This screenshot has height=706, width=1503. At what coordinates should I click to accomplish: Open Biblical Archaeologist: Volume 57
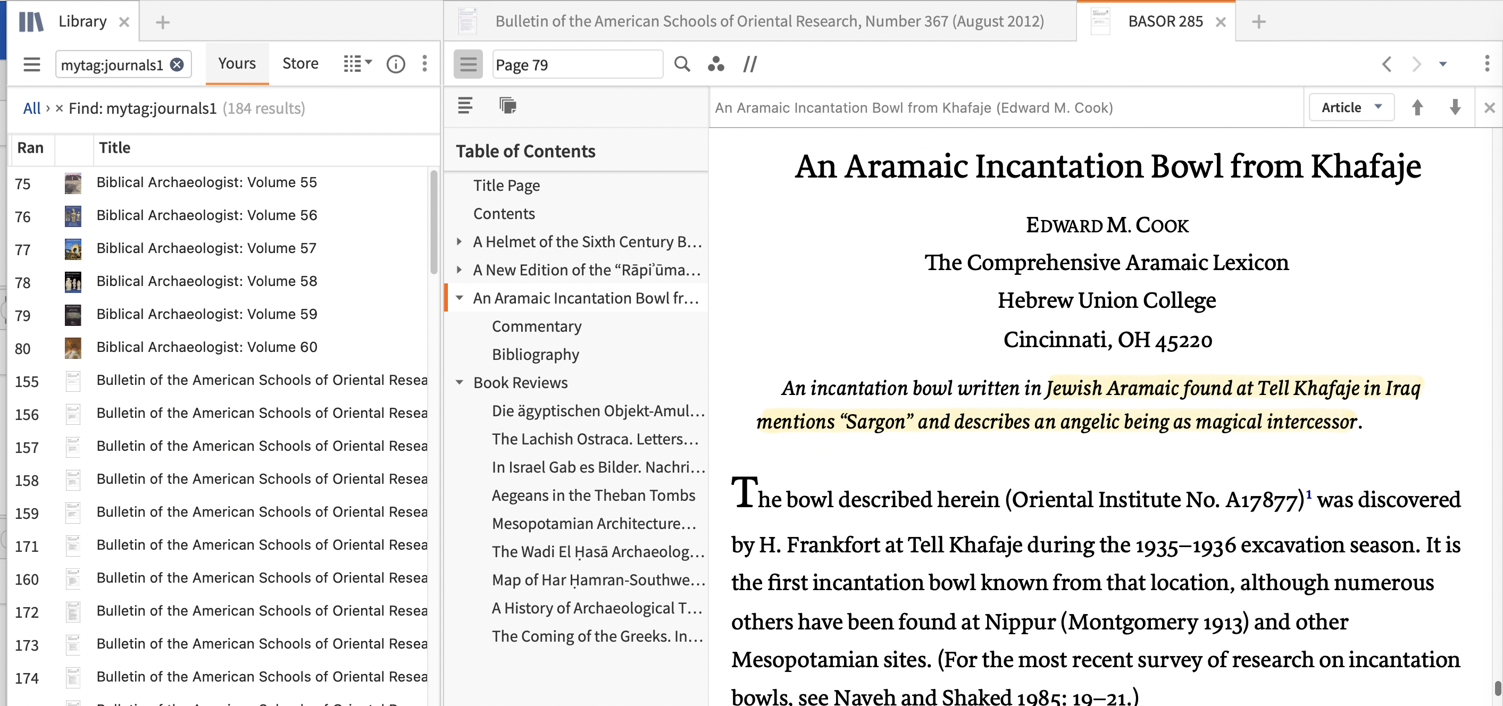(206, 248)
